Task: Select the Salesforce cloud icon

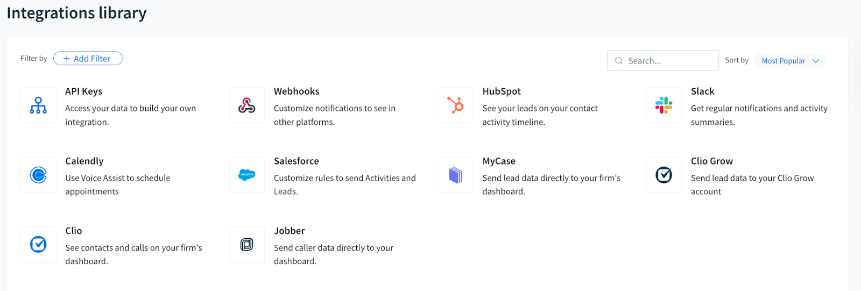Action: [247, 175]
